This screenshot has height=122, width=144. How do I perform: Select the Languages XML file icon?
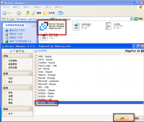[x=76, y=26]
